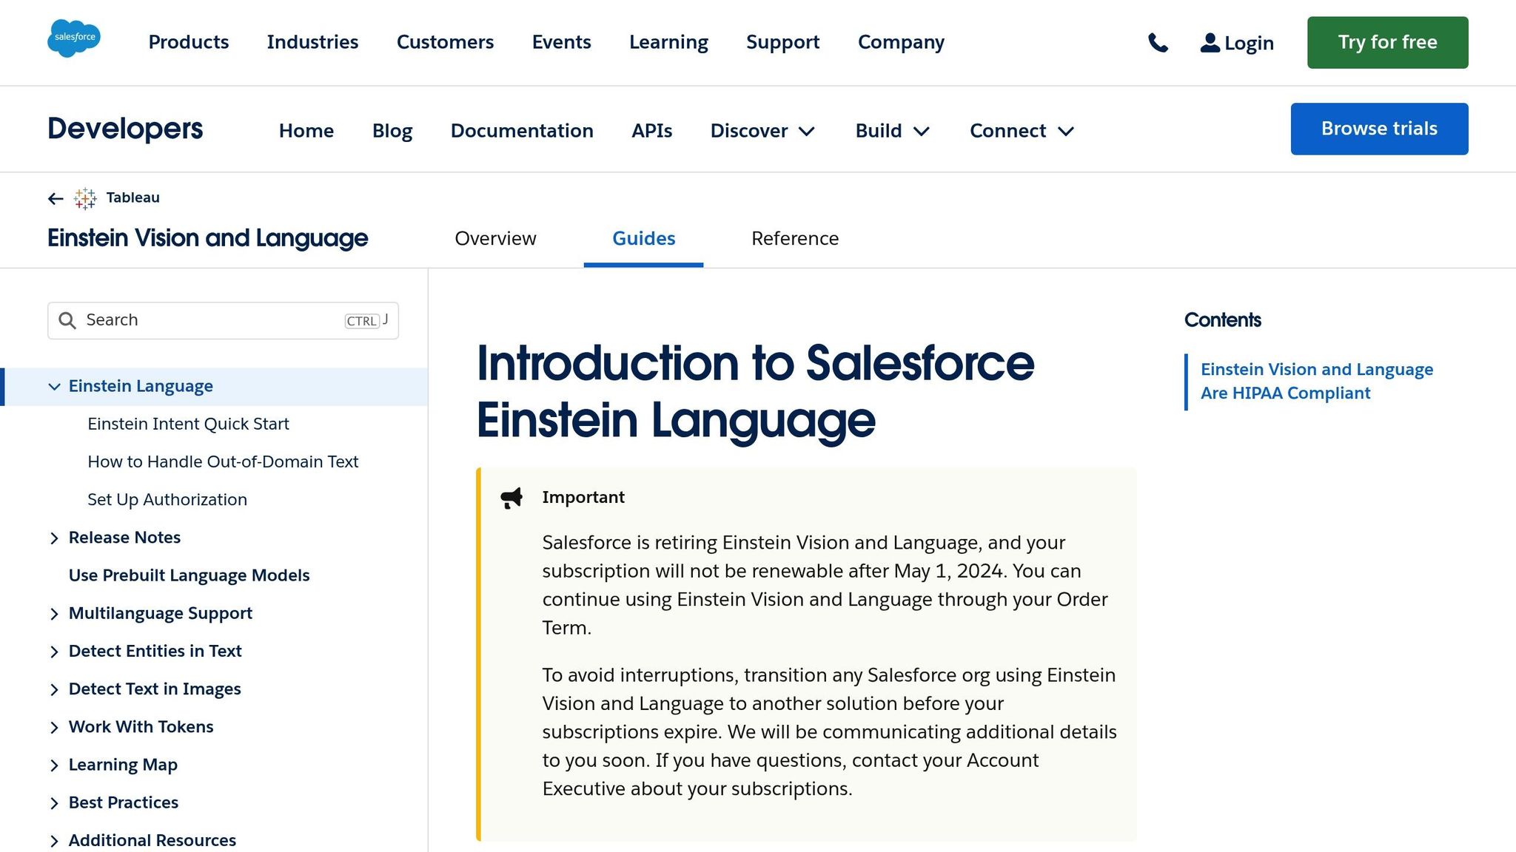Viewport: 1516px width, 852px height.
Task: Open the Learning menu
Action: pos(668,42)
